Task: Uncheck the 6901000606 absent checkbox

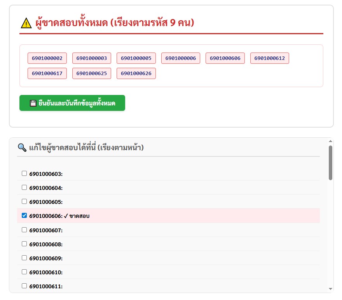Action: pyautogui.click(x=24, y=216)
